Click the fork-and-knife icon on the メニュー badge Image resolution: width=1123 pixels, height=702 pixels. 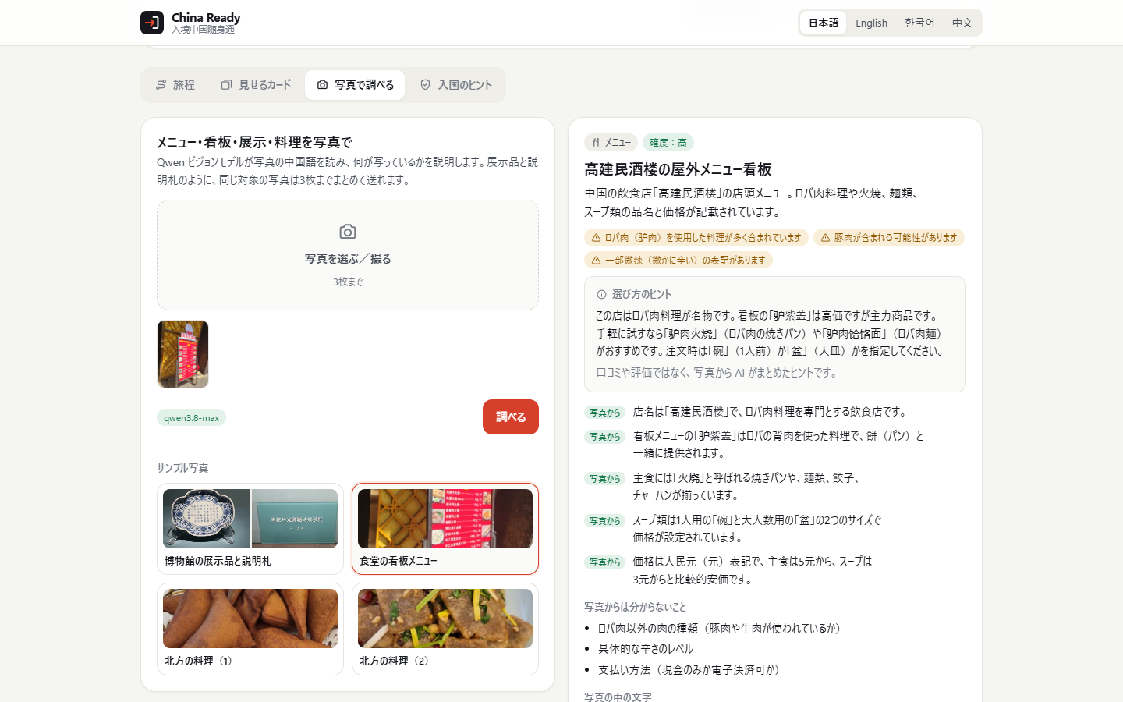596,143
